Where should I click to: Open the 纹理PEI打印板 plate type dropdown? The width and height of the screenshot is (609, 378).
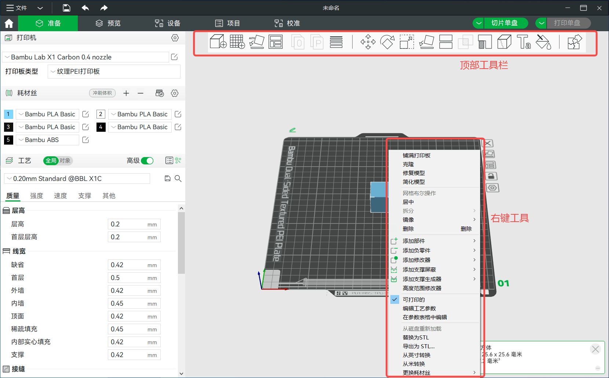click(x=114, y=72)
